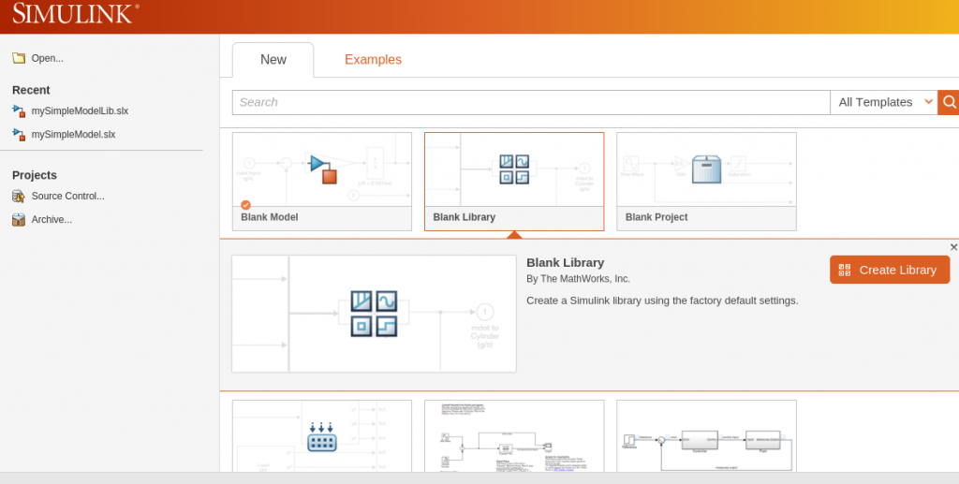Click the Source Control project icon

click(x=19, y=196)
